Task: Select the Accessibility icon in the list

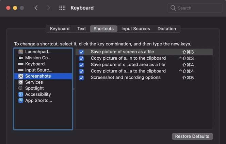Action: tap(21, 95)
